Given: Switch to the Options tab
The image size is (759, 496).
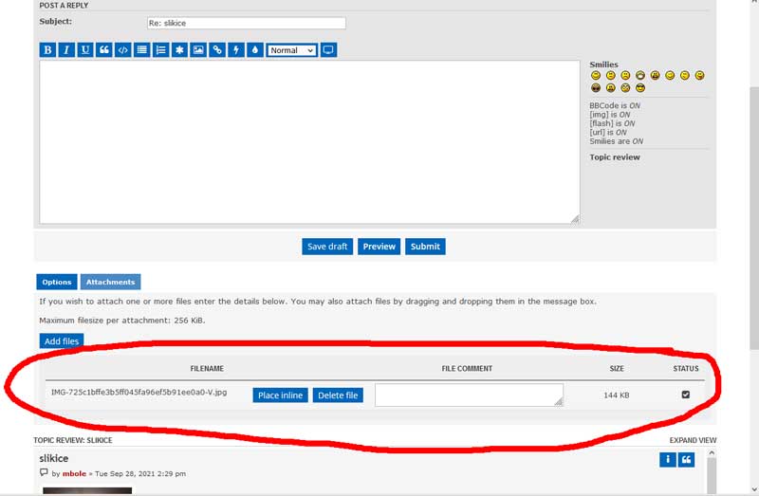Looking at the screenshot, I should click(x=57, y=282).
